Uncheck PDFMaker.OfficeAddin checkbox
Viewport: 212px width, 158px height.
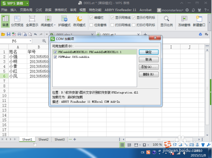(x=55, y=57)
